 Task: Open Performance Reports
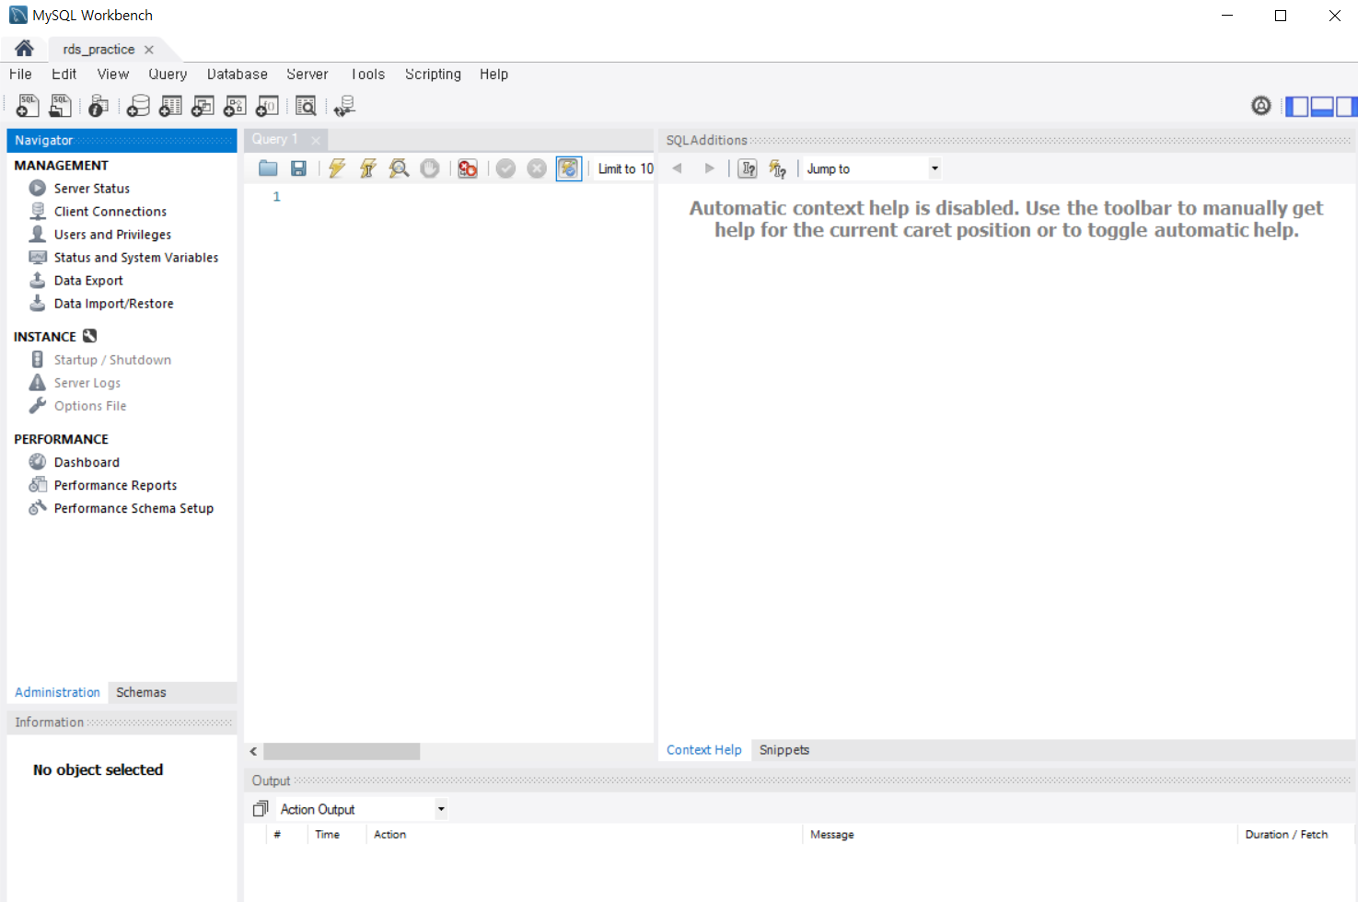tap(115, 485)
